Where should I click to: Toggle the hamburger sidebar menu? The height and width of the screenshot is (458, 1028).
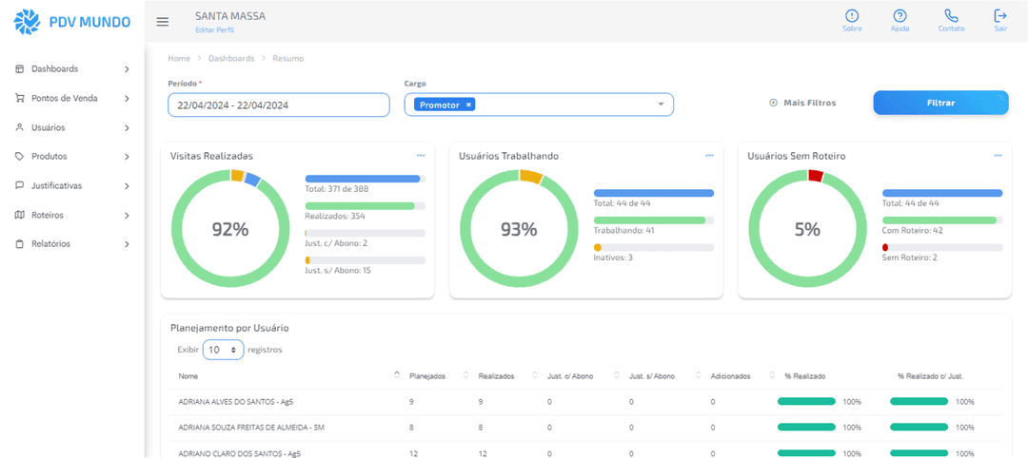point(163,22)
